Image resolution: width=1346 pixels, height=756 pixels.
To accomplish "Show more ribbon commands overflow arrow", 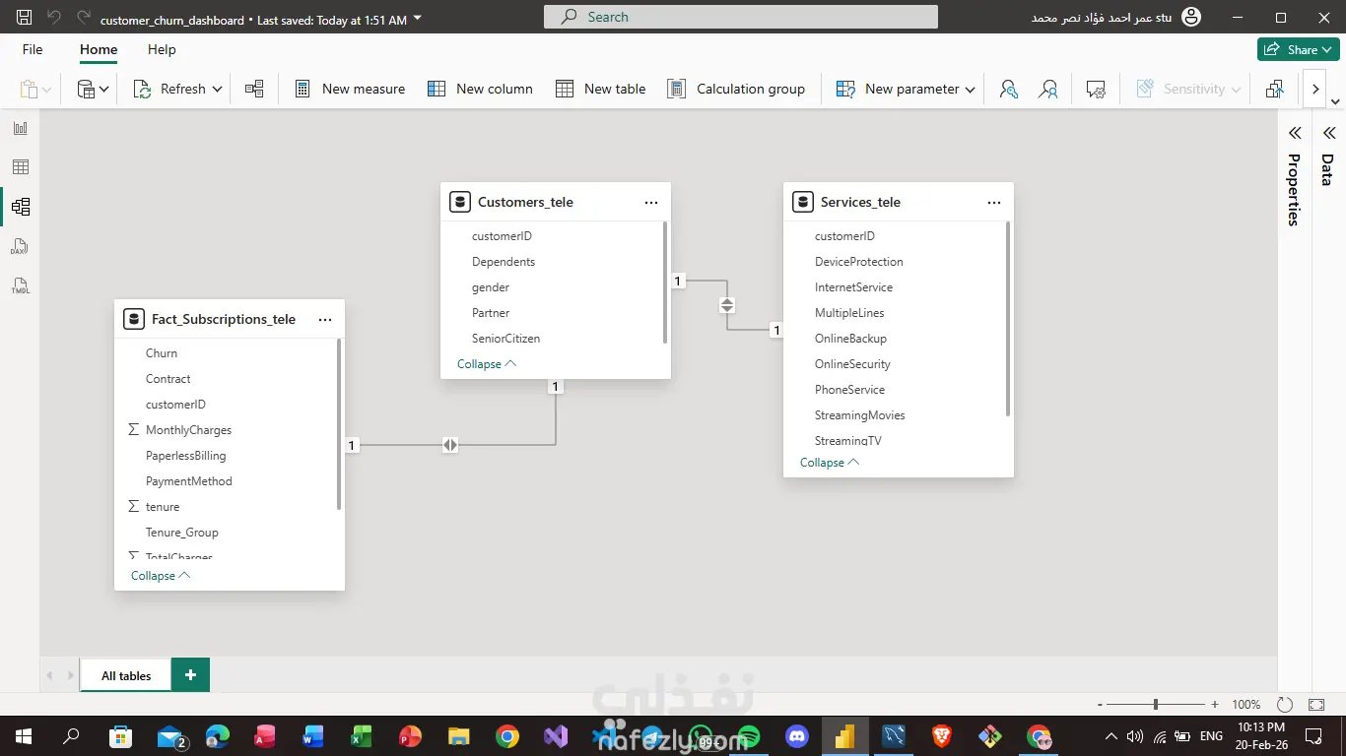I will pyautogui.click(x=1315, y=89).
